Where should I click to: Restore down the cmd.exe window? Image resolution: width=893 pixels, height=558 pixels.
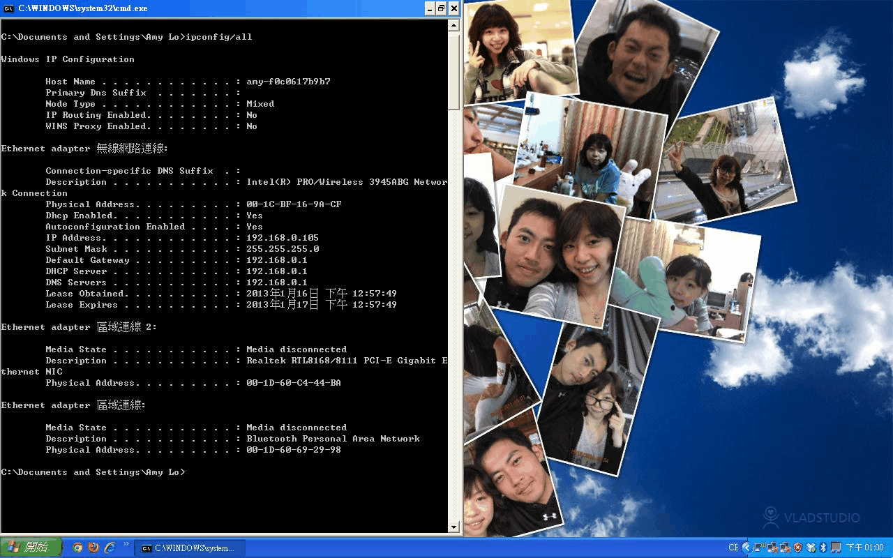441,8
